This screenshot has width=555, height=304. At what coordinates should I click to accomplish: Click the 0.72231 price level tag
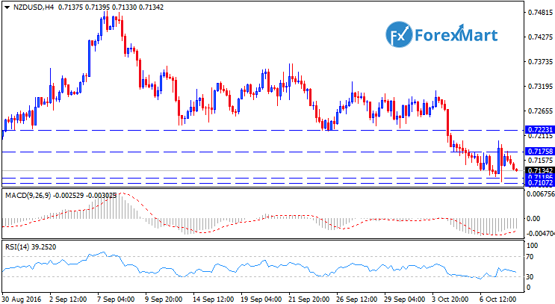(x=538, y=130)
